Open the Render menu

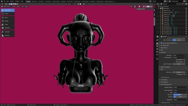[12, 1]
